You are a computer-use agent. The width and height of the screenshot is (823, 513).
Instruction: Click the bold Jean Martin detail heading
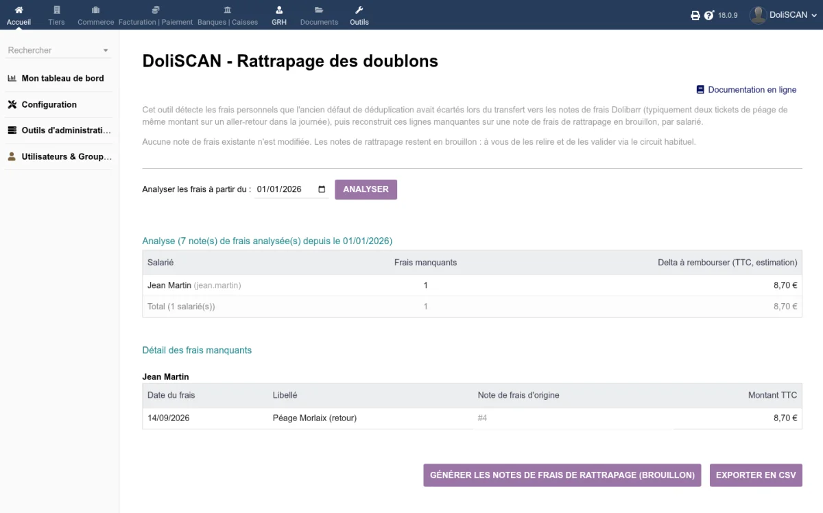coord(165,377)
